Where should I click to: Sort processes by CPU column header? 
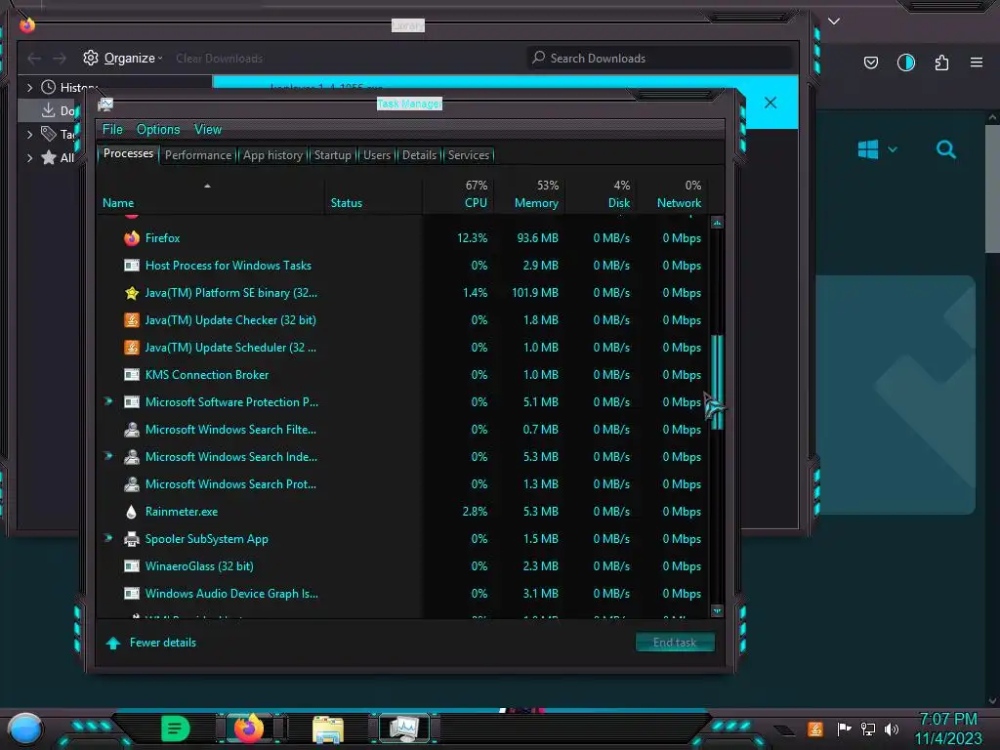click(459, 194)
